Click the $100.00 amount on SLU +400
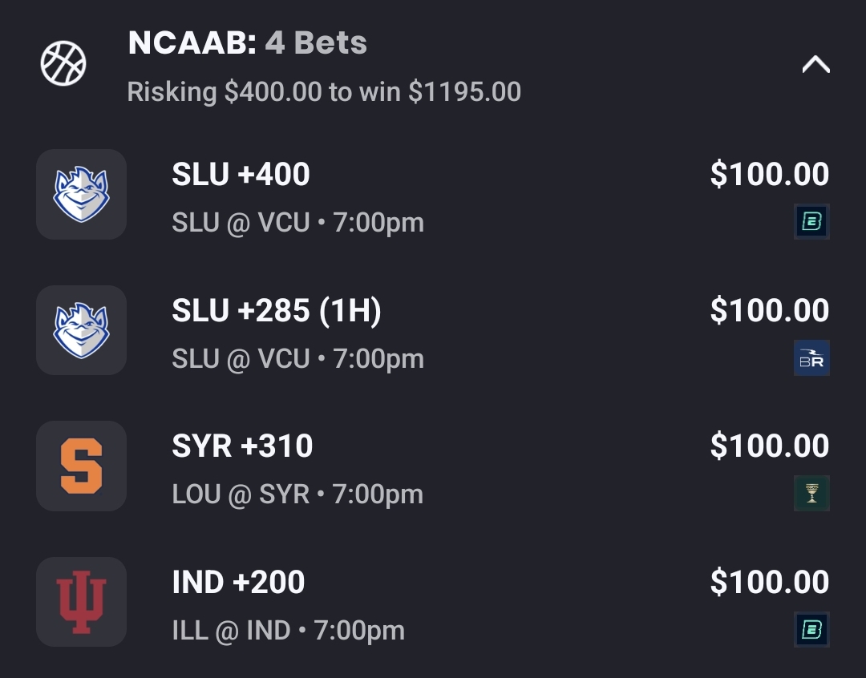Viewport: 866px width, 678px height. pyautogui.click(x=769, y=175)
